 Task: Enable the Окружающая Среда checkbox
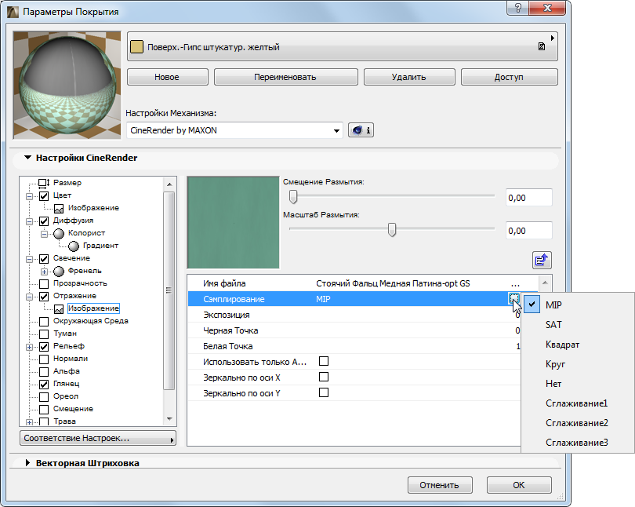tap(44, 322)
